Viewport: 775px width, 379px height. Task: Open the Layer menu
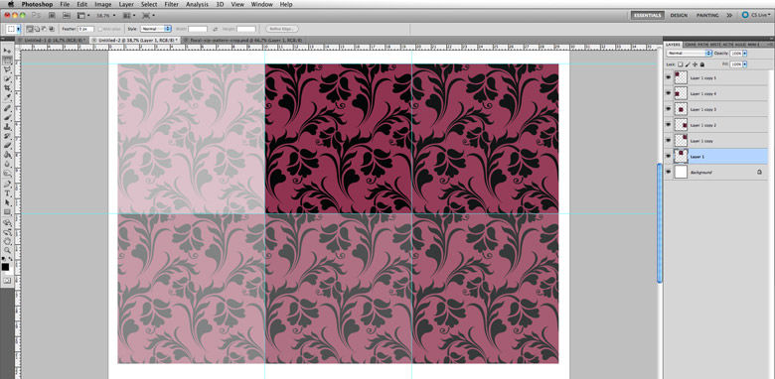[126, 4]
